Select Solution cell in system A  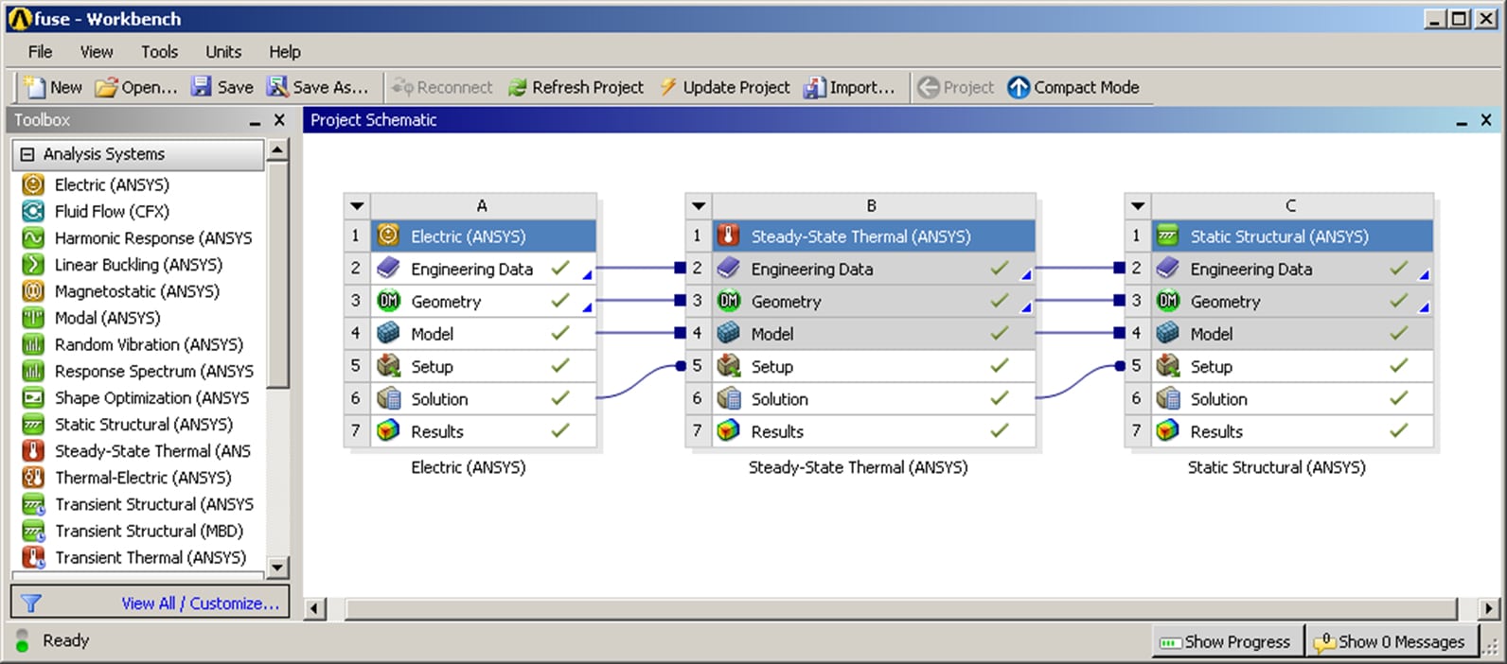tap(483, 398)
